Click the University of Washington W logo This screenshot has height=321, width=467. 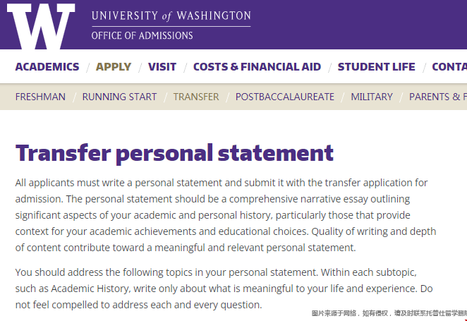(40, 25)
